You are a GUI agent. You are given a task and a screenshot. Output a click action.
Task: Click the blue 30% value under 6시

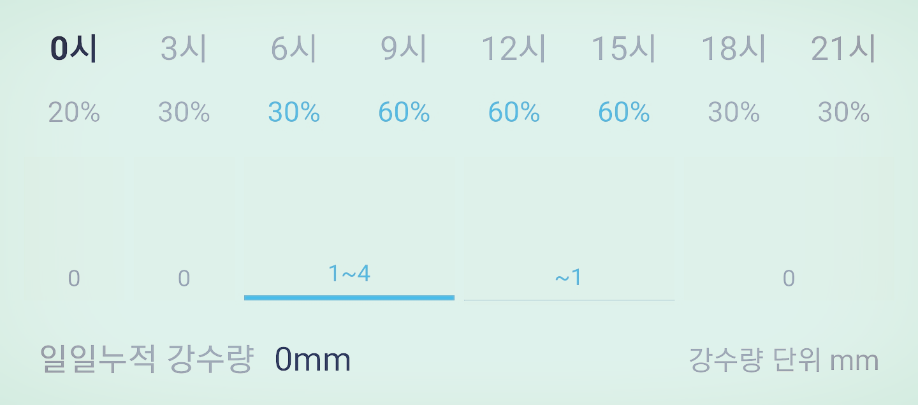[x=294, y=112]
